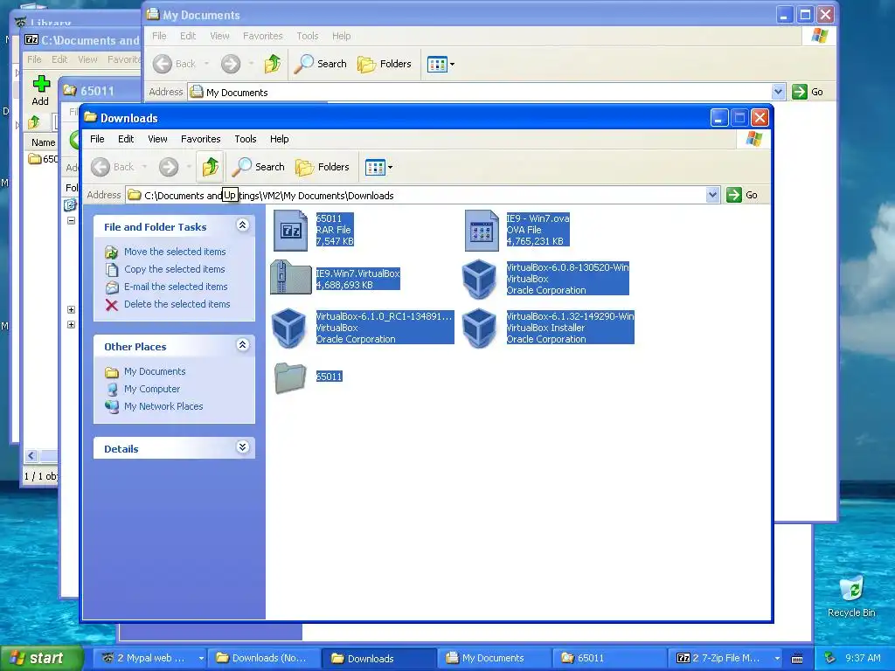Click the 7-Zip window title bar
The image size is (895, 671).
coord(80,40)
